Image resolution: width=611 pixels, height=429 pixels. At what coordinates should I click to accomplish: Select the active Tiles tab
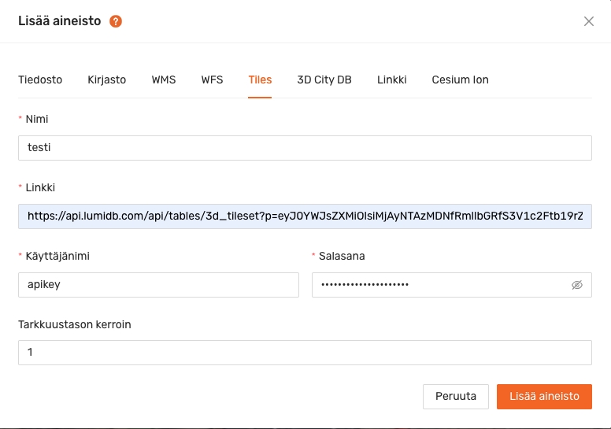pos(260,80)
